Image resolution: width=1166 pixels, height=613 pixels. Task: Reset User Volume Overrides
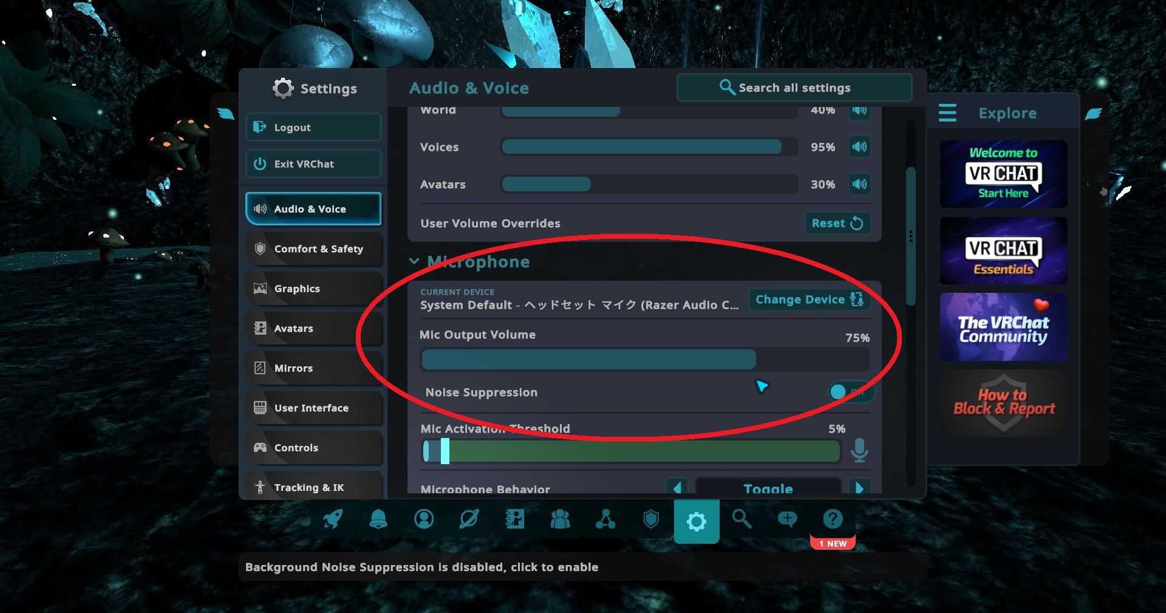(837, 223)
